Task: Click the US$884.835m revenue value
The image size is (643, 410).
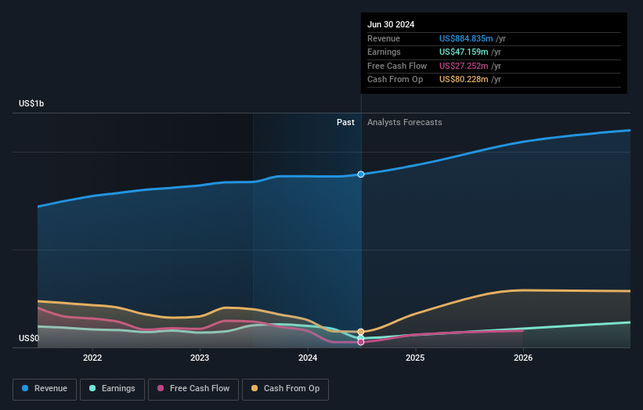Action: (x=466, y=38)
